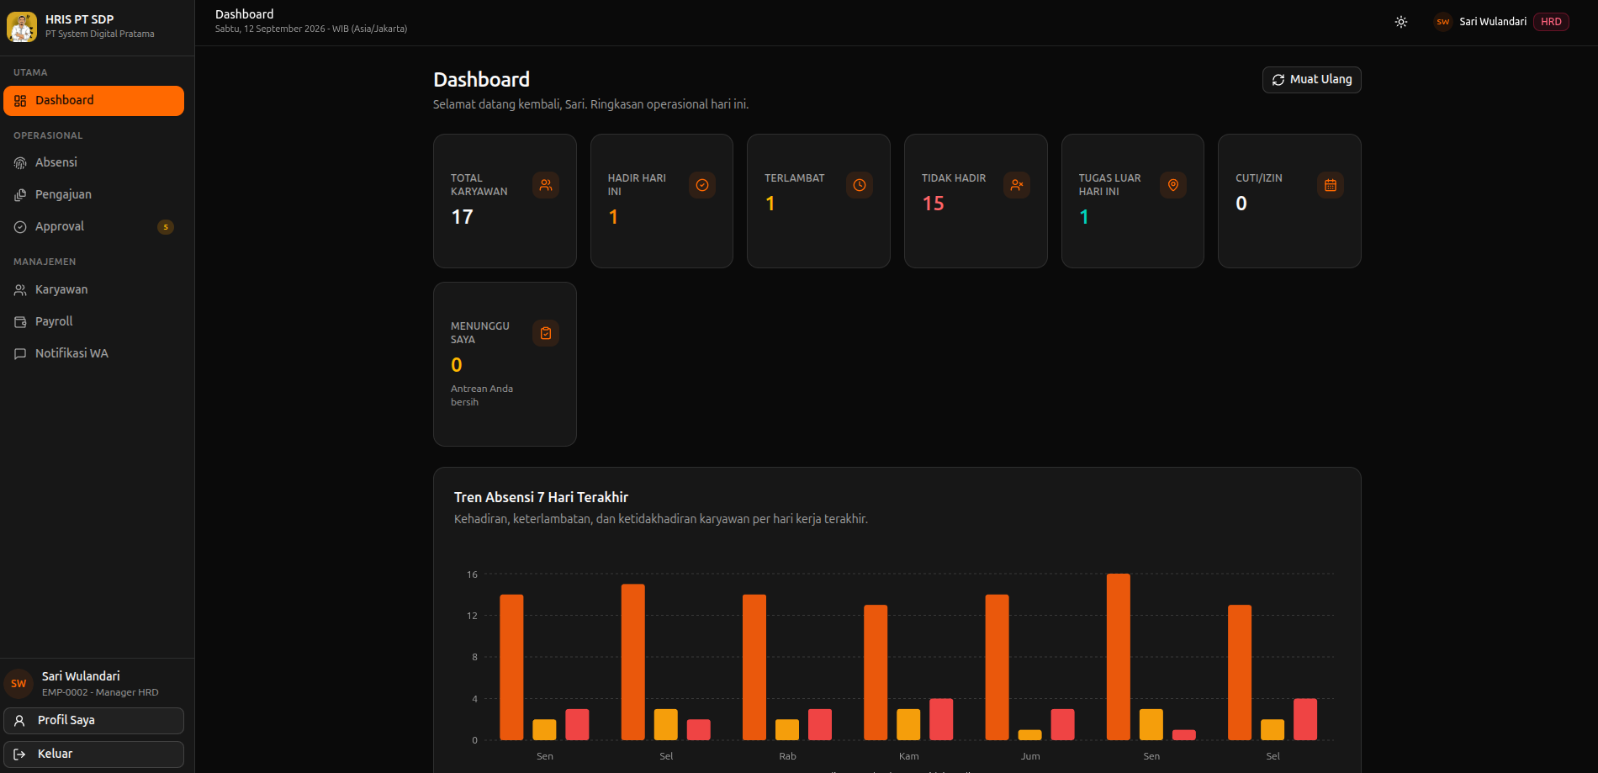Click 'Antrean Anda bersih' text
The image size is (1598, 773).
[x=482, y=395]
